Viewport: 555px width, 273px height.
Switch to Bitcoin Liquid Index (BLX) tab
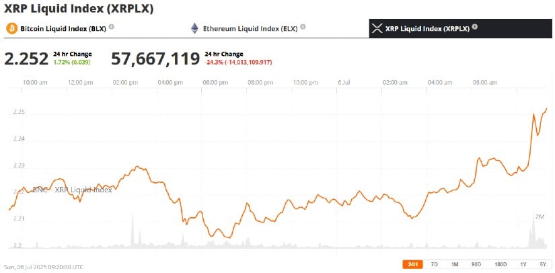pyautogui.click(x=63, y=29)
